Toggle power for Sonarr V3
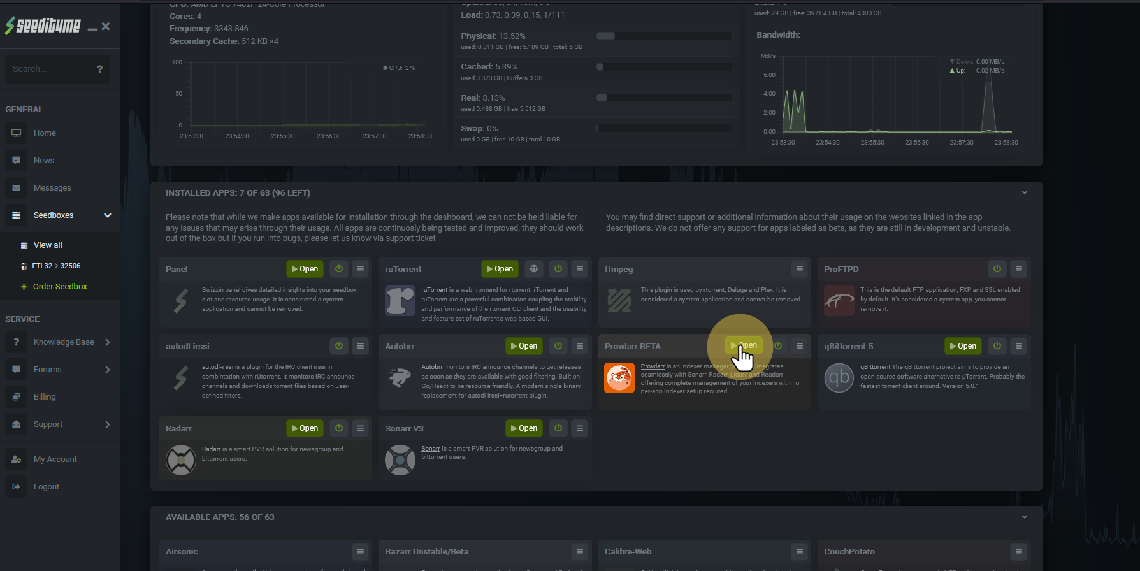 click(x=558, y=428)
